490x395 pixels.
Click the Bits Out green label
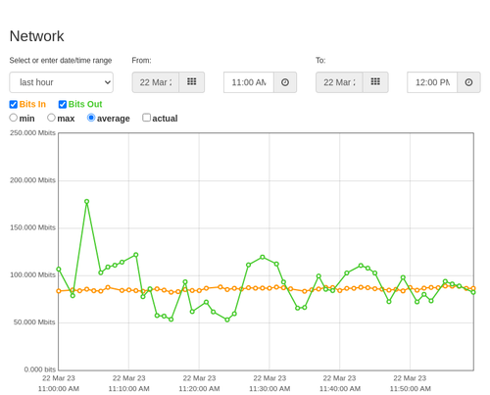coord(85,104)
